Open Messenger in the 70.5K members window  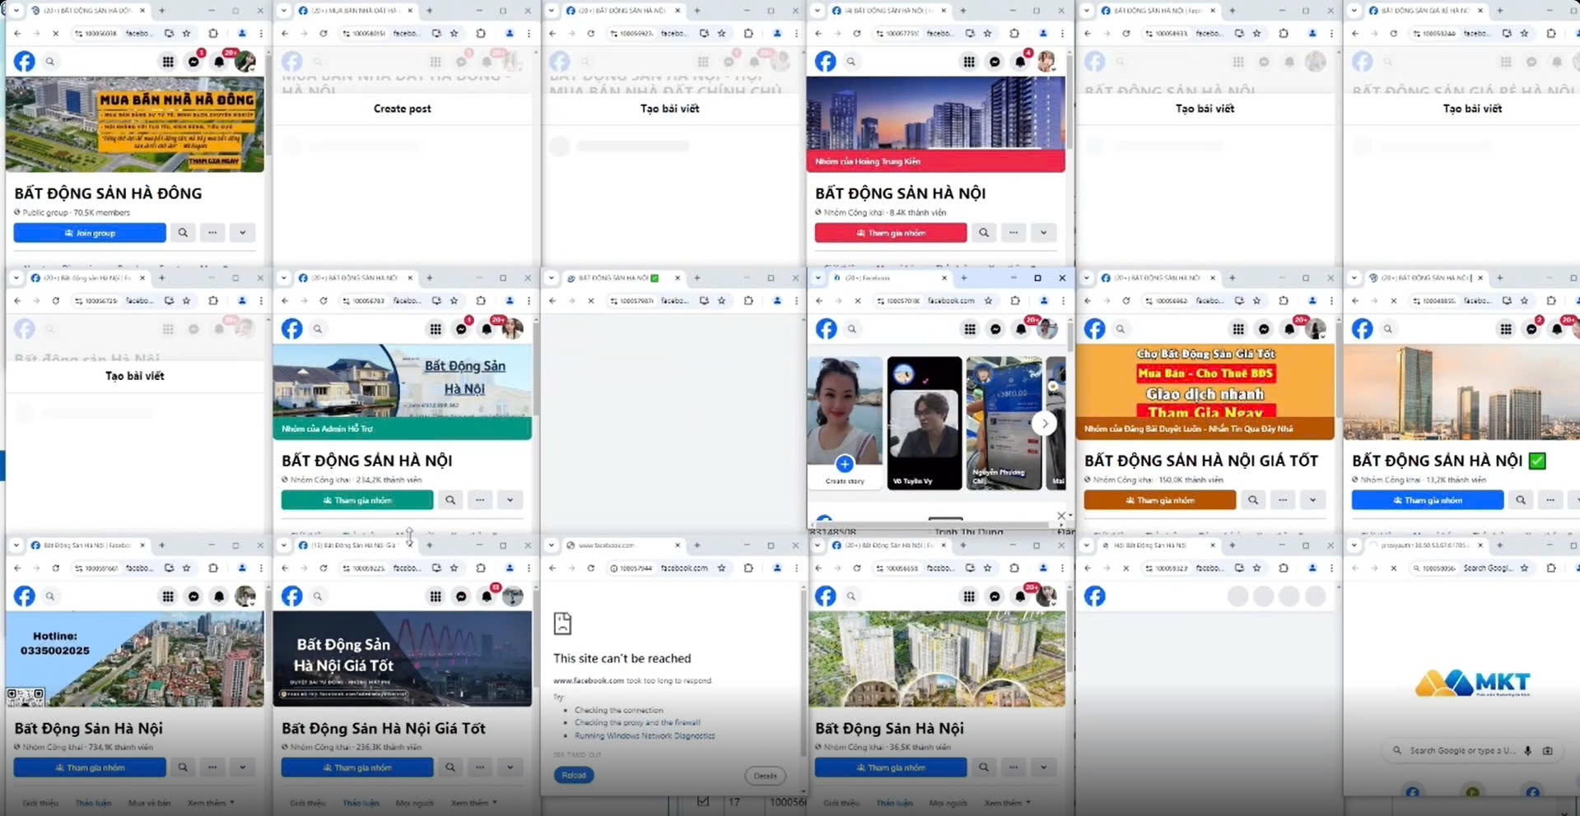point(193,62)
